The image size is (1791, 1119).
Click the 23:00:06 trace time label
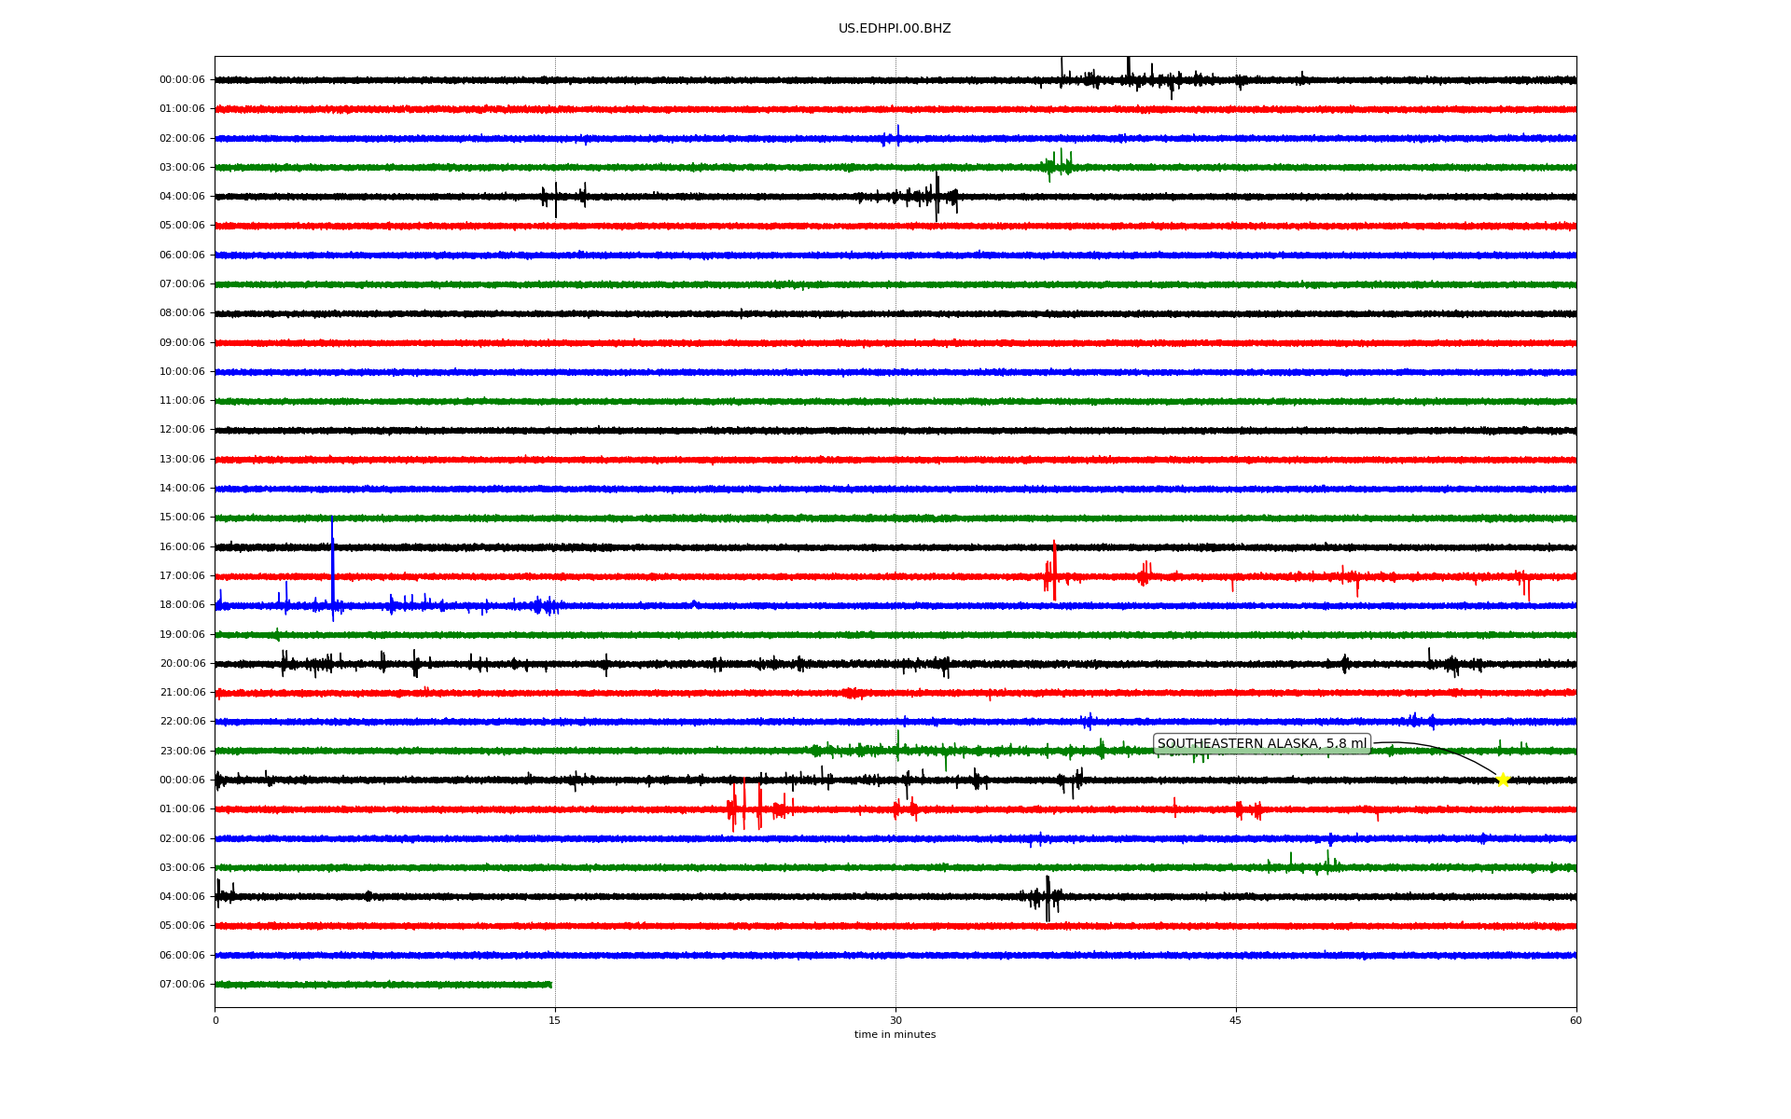click(x=182, y=751)
